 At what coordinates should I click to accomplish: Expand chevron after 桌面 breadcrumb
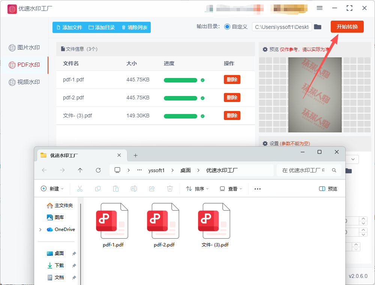(198, 170)
